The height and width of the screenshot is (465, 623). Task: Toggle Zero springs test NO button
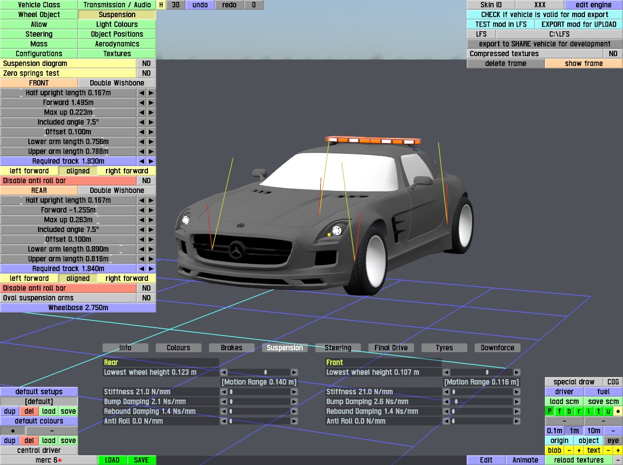(146, 73)
